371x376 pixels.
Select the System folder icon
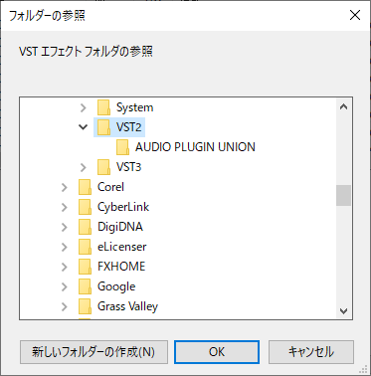(x=103, y=107)
